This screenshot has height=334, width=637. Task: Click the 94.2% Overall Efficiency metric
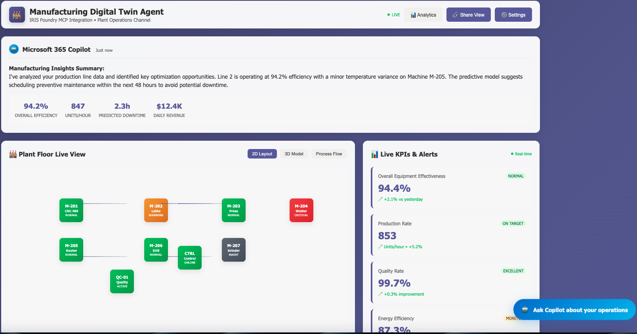point(36,110)
